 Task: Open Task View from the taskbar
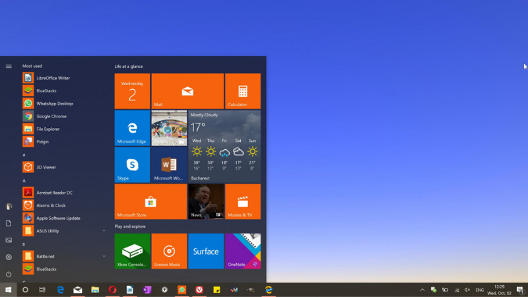point(42,290)
